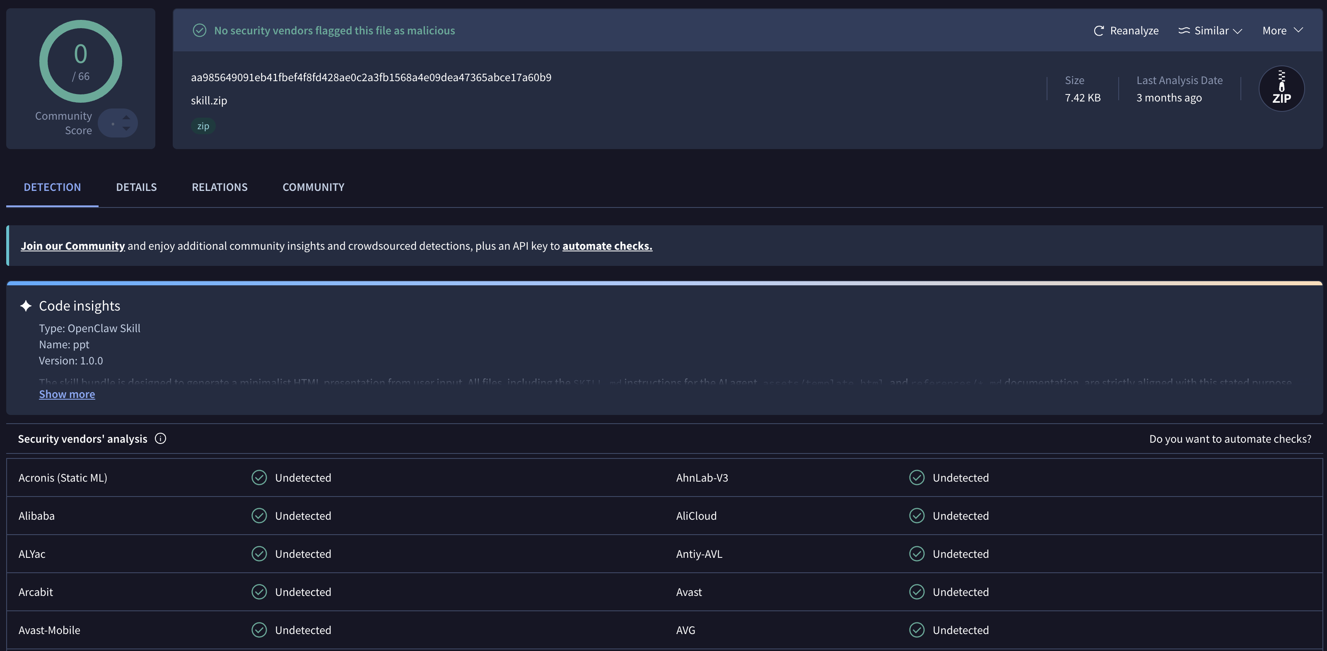This screenshot has width=1327, height=651.
Task: Open the RELATIONS tab
Action: point(220,187)
